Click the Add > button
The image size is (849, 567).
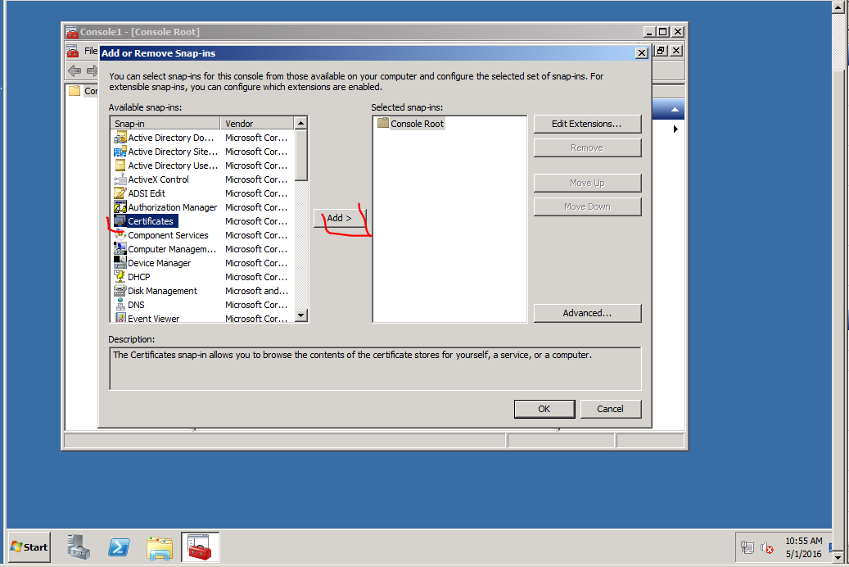[340, 218]
